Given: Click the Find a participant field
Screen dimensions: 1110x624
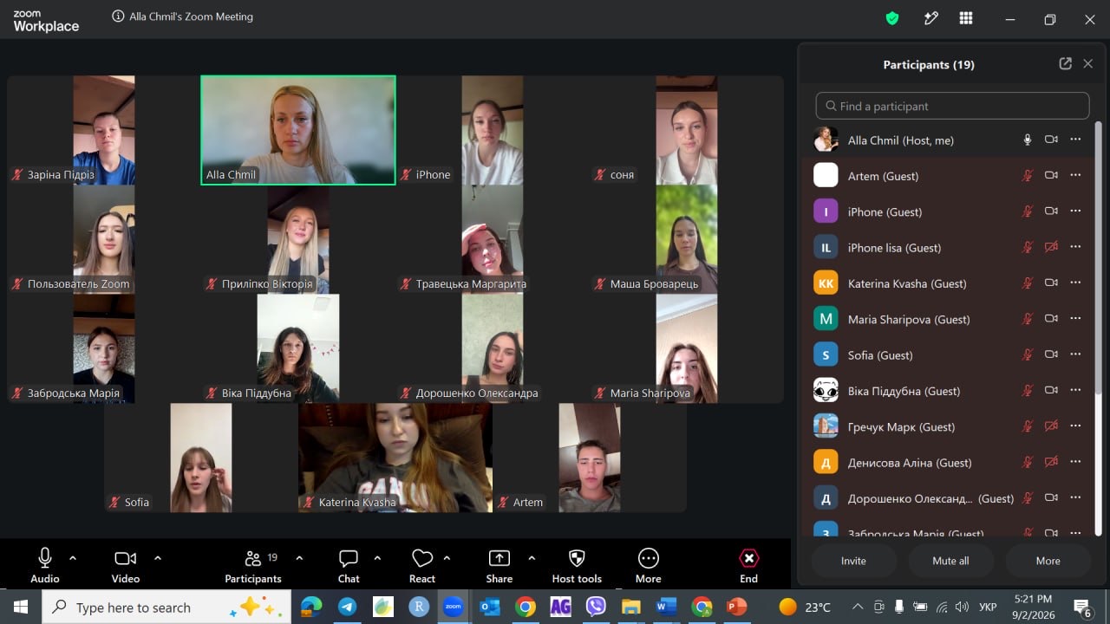Looking at the screenshot, I should [x=952, y=106].
